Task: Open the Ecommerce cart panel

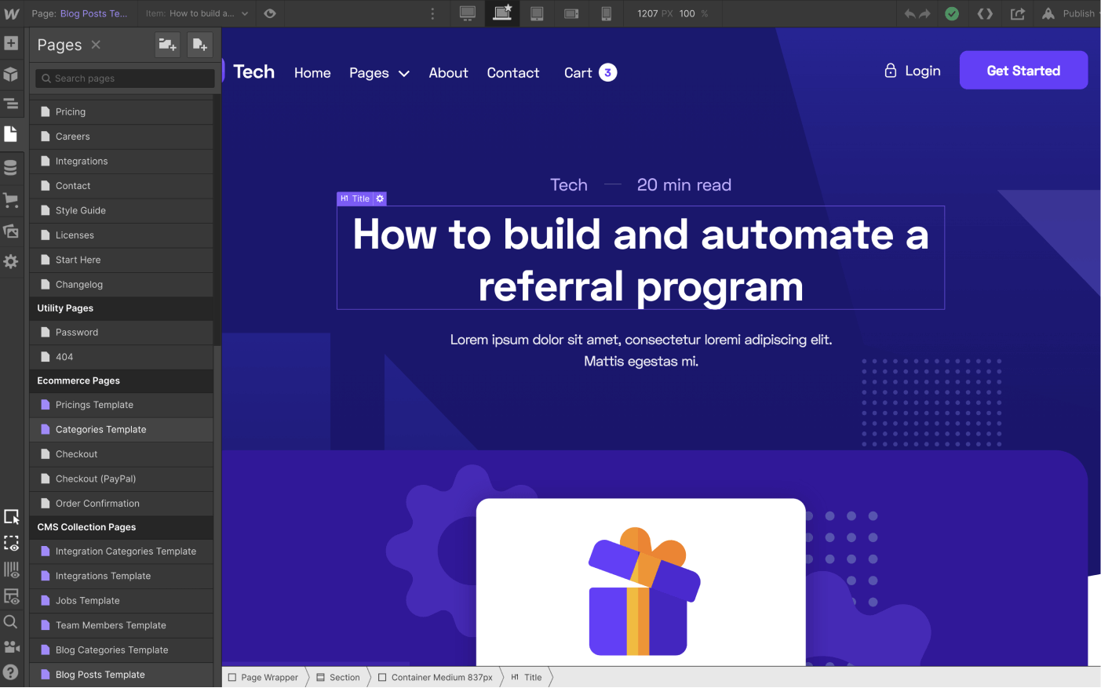Action: click(11, 199)
